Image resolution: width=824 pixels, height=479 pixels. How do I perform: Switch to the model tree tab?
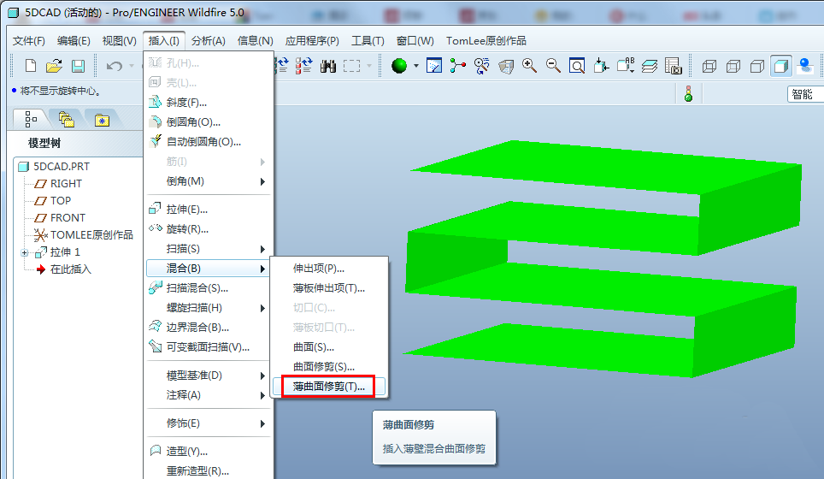pyautogui.click(x=31, y=120)
